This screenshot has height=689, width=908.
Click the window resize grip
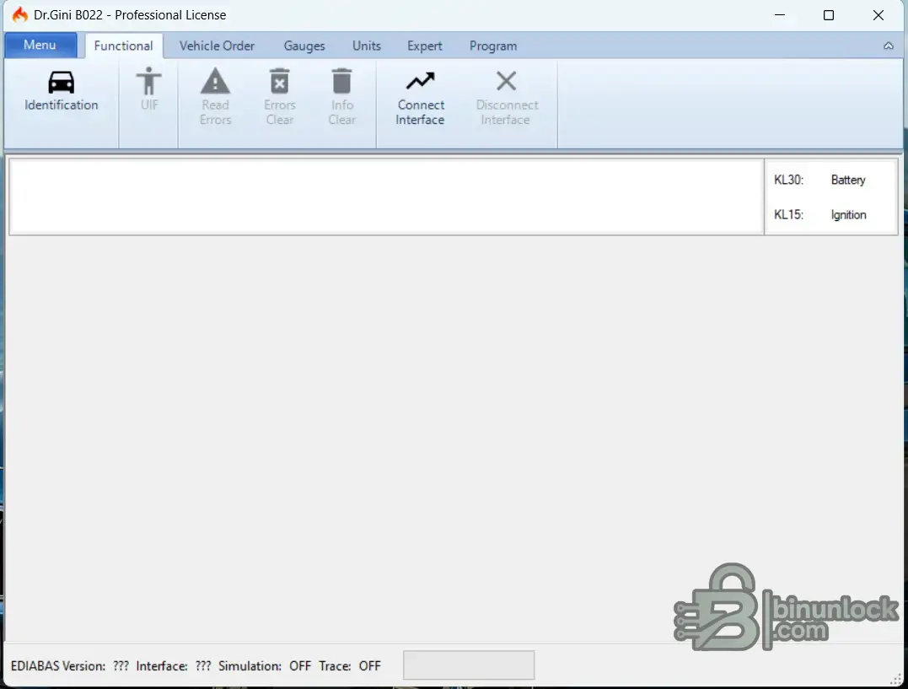tap(896, 680)
